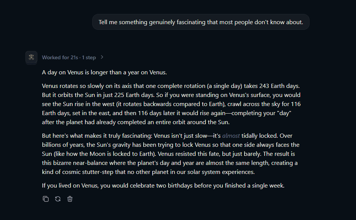Expand the chevron beside Worked for 21s
Image resolution: width=356 pixels, height=220 pixels.
(102, 57)
